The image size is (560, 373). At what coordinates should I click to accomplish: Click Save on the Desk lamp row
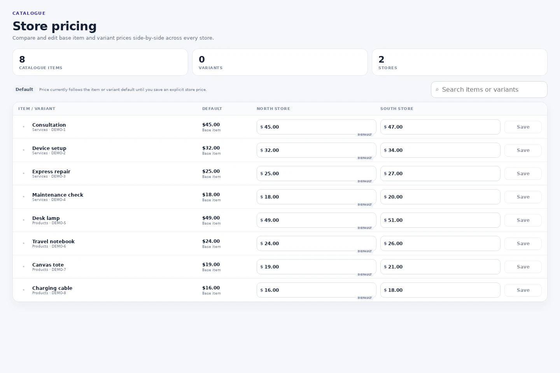coord(523,220)
